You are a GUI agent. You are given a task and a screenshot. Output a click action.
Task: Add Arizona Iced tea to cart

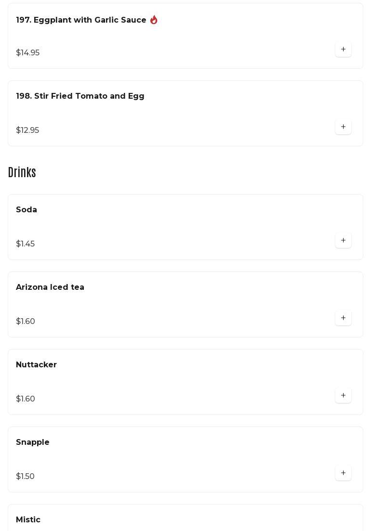point(343,318)
